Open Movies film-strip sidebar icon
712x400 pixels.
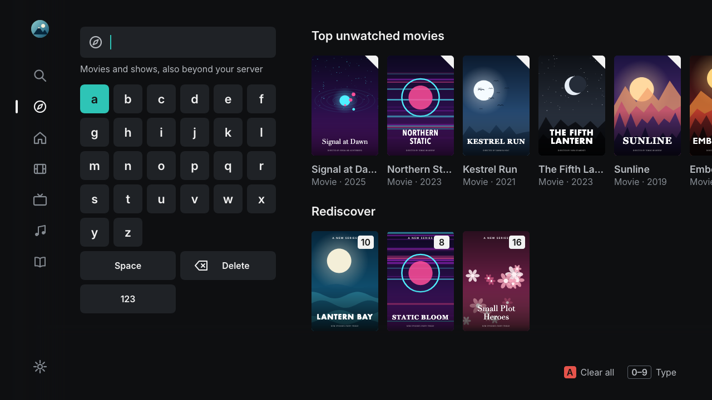point(40,169)
